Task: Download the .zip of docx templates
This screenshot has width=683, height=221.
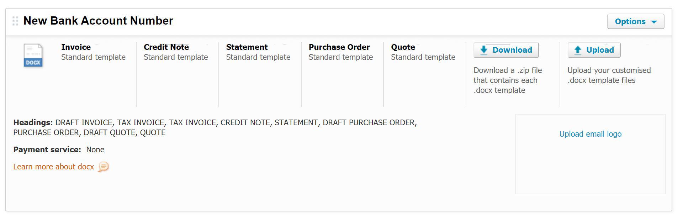Action: point(506,50)
